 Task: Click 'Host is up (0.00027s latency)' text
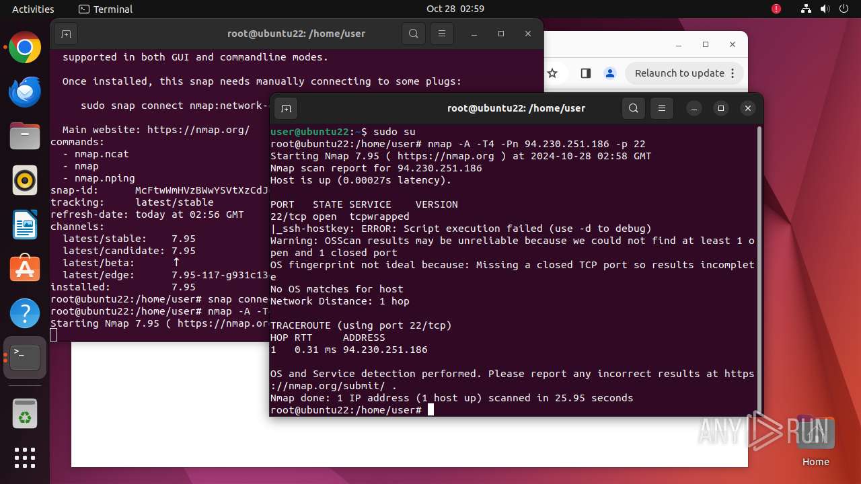361,180
